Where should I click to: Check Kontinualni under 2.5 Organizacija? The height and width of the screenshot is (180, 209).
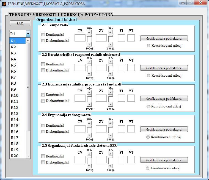[x=43, y=156]
